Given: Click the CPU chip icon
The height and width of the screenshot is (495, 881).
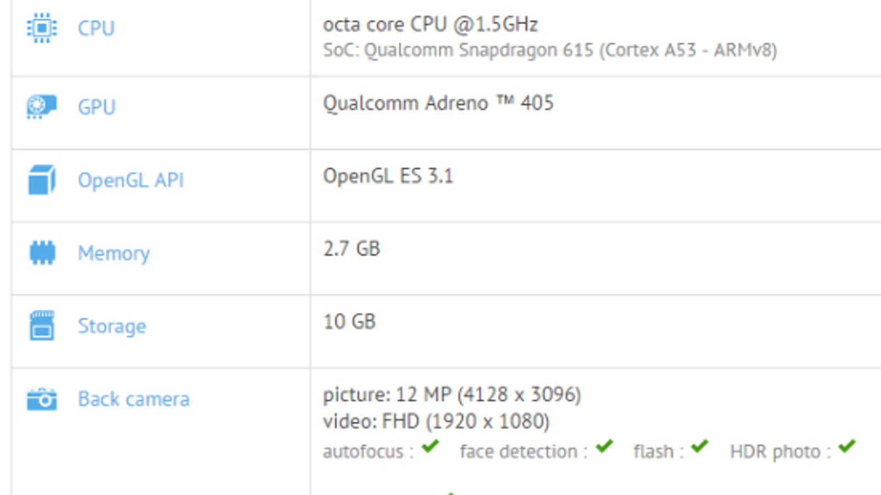Looking at the screenshot, I should point(42,28).
